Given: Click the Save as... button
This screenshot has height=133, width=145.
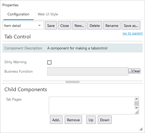Looking at the screenshot, I should [131, 25].
